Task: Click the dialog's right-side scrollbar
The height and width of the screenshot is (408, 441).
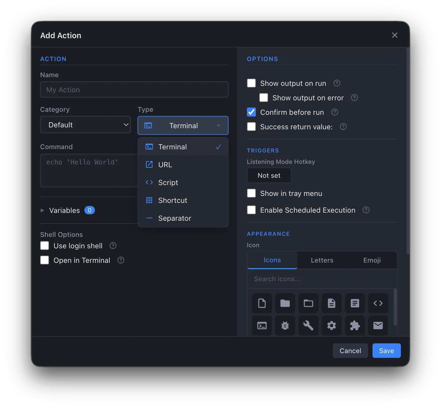Action: [x=408, y=151]
